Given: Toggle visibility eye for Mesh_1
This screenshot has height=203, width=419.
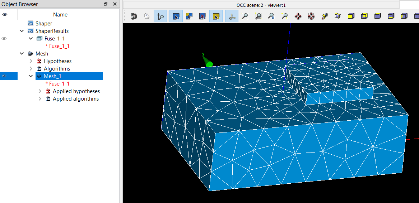Looking at the screenshot, I should click(x=4, y=76).
